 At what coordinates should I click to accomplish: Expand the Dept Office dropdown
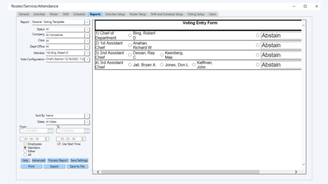[87, 47]
